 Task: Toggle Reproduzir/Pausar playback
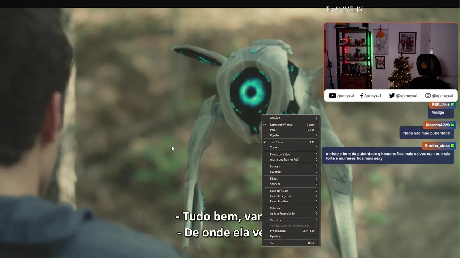[x=291, y=125]
